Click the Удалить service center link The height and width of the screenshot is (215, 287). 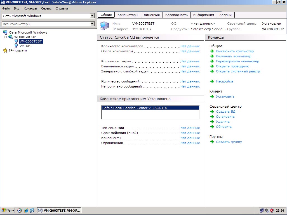pos(223,122)
